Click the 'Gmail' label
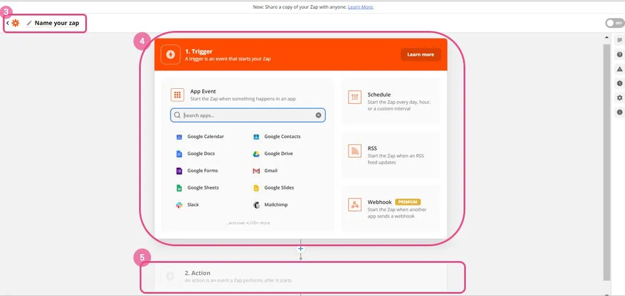This screenshot has width=625, height=296. tap(271, 171)
